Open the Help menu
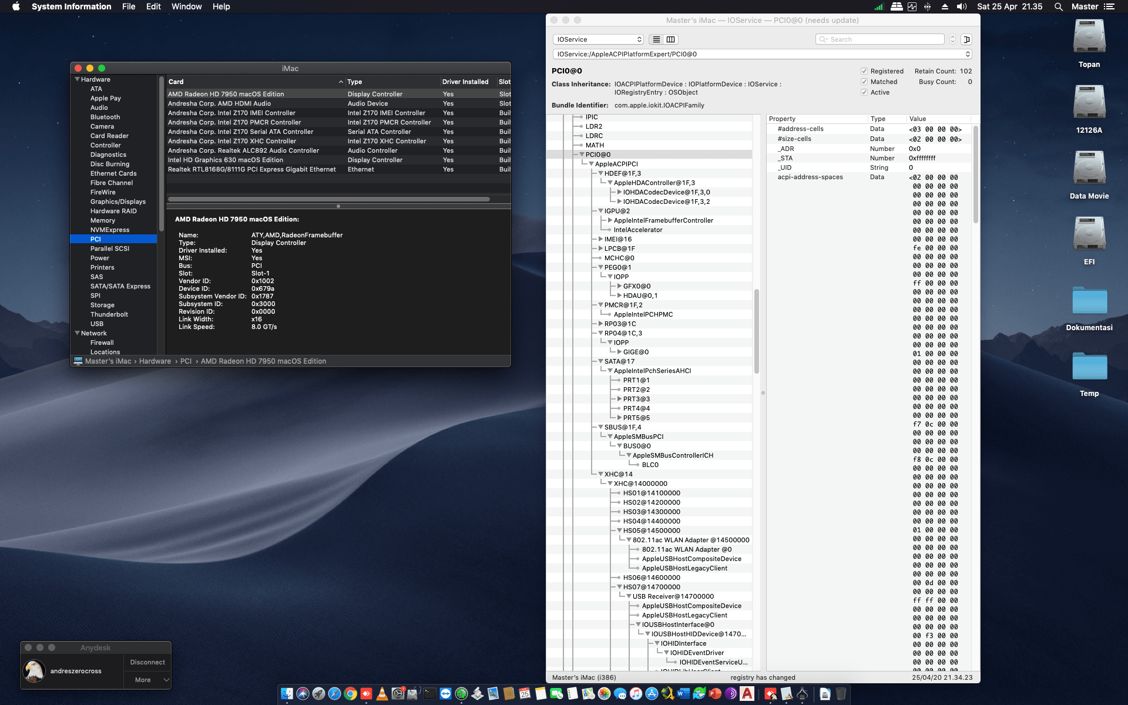 [x=221, y=6]
